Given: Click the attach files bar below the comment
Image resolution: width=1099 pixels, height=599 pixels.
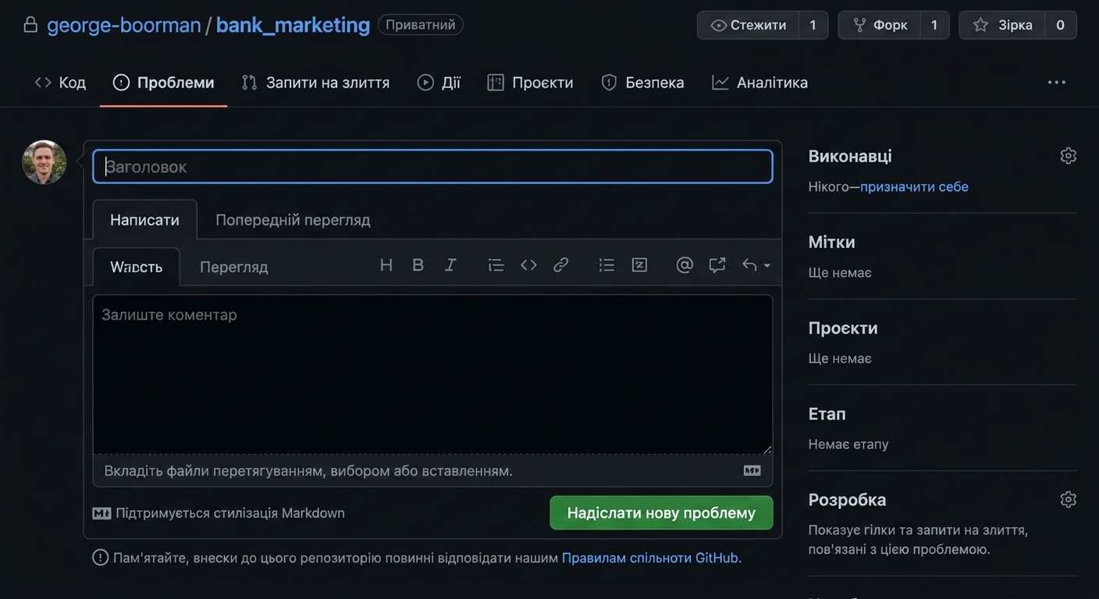Looking at the screenshot, I should click(x=432, y=470).
